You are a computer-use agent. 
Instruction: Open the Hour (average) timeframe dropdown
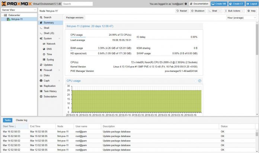point(242,17)
